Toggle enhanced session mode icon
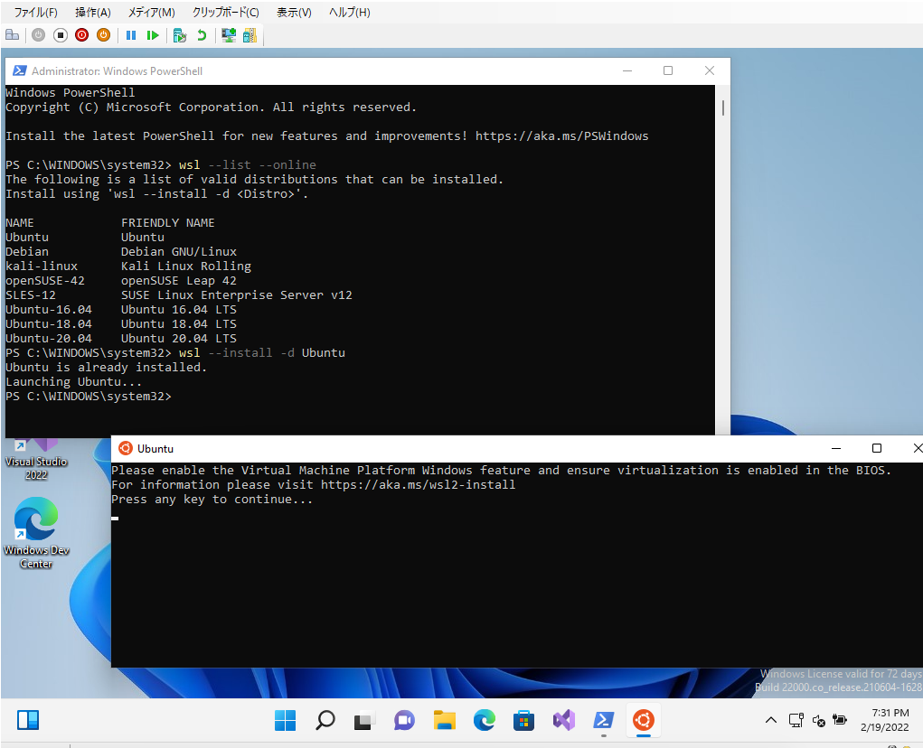Screen dimensions: 923x748 [229, 35]
